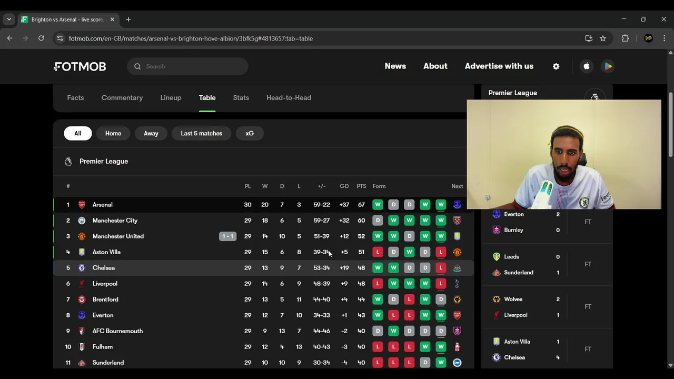Open the Wolves vs Liverpool match result
This screenshot has width=674, height=379.
pyautogui.click(x=547, y=307)
